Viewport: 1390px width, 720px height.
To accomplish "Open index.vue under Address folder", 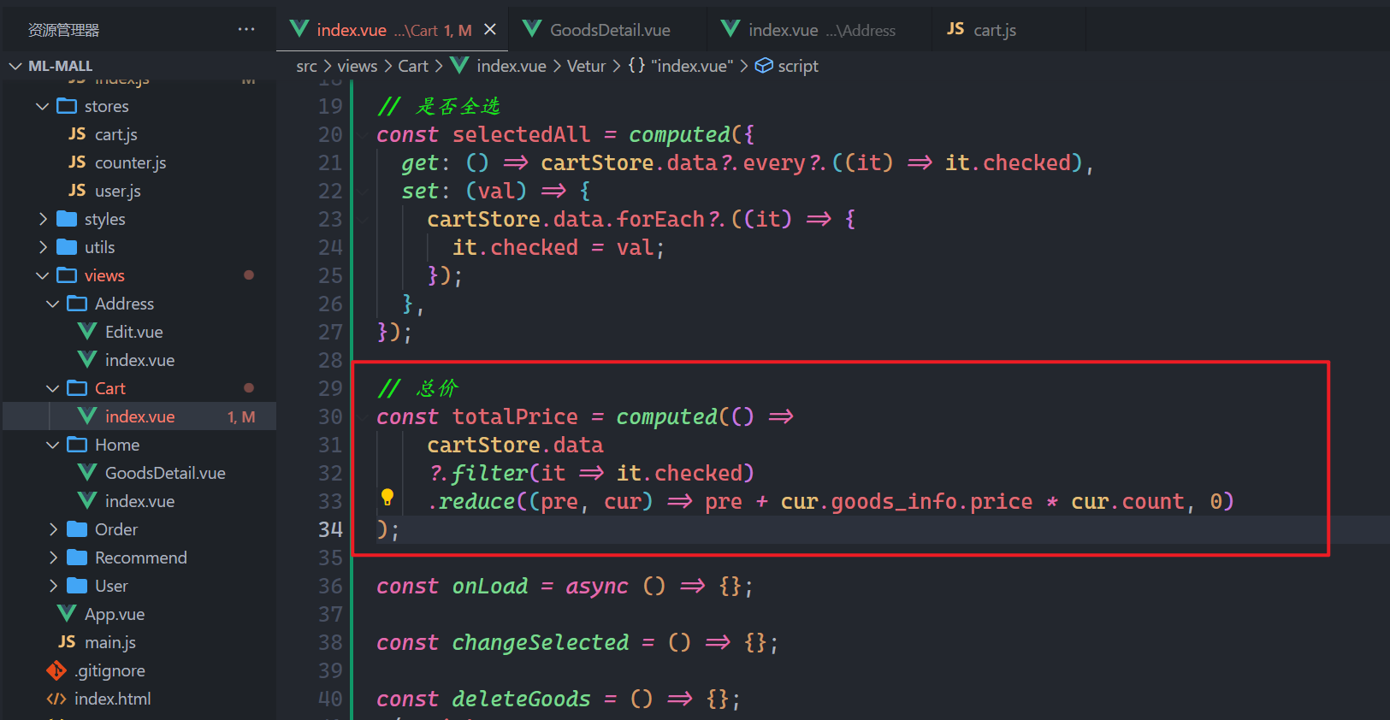I will (x=139, y=360).
